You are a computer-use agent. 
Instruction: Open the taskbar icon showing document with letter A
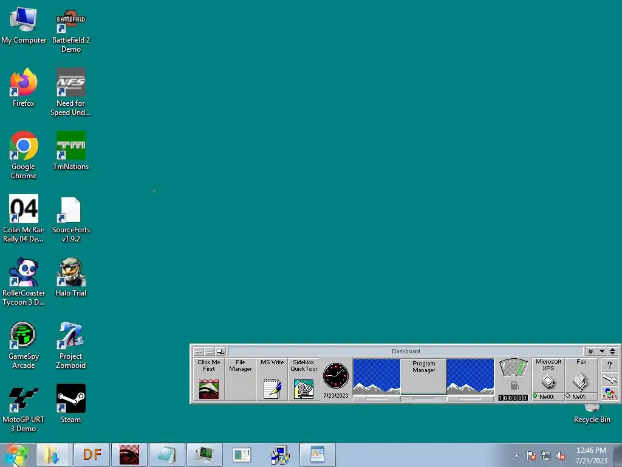317,455
